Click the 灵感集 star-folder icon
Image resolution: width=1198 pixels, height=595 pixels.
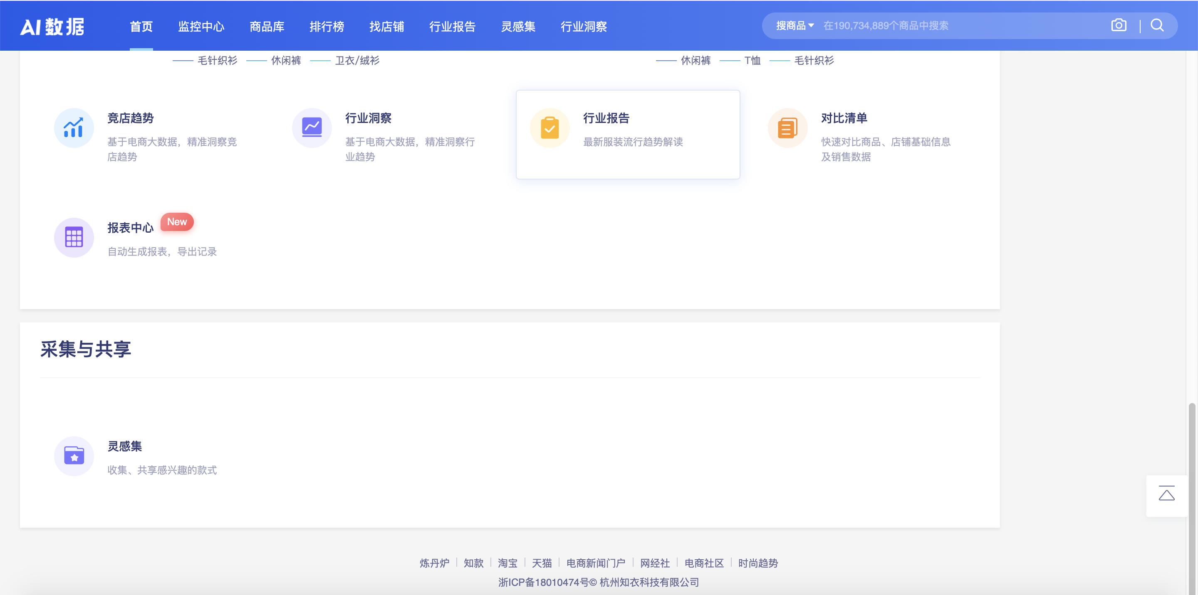coord(74,456)
